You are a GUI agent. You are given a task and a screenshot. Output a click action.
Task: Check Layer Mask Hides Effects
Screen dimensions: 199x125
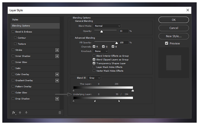tap(94, 67)
